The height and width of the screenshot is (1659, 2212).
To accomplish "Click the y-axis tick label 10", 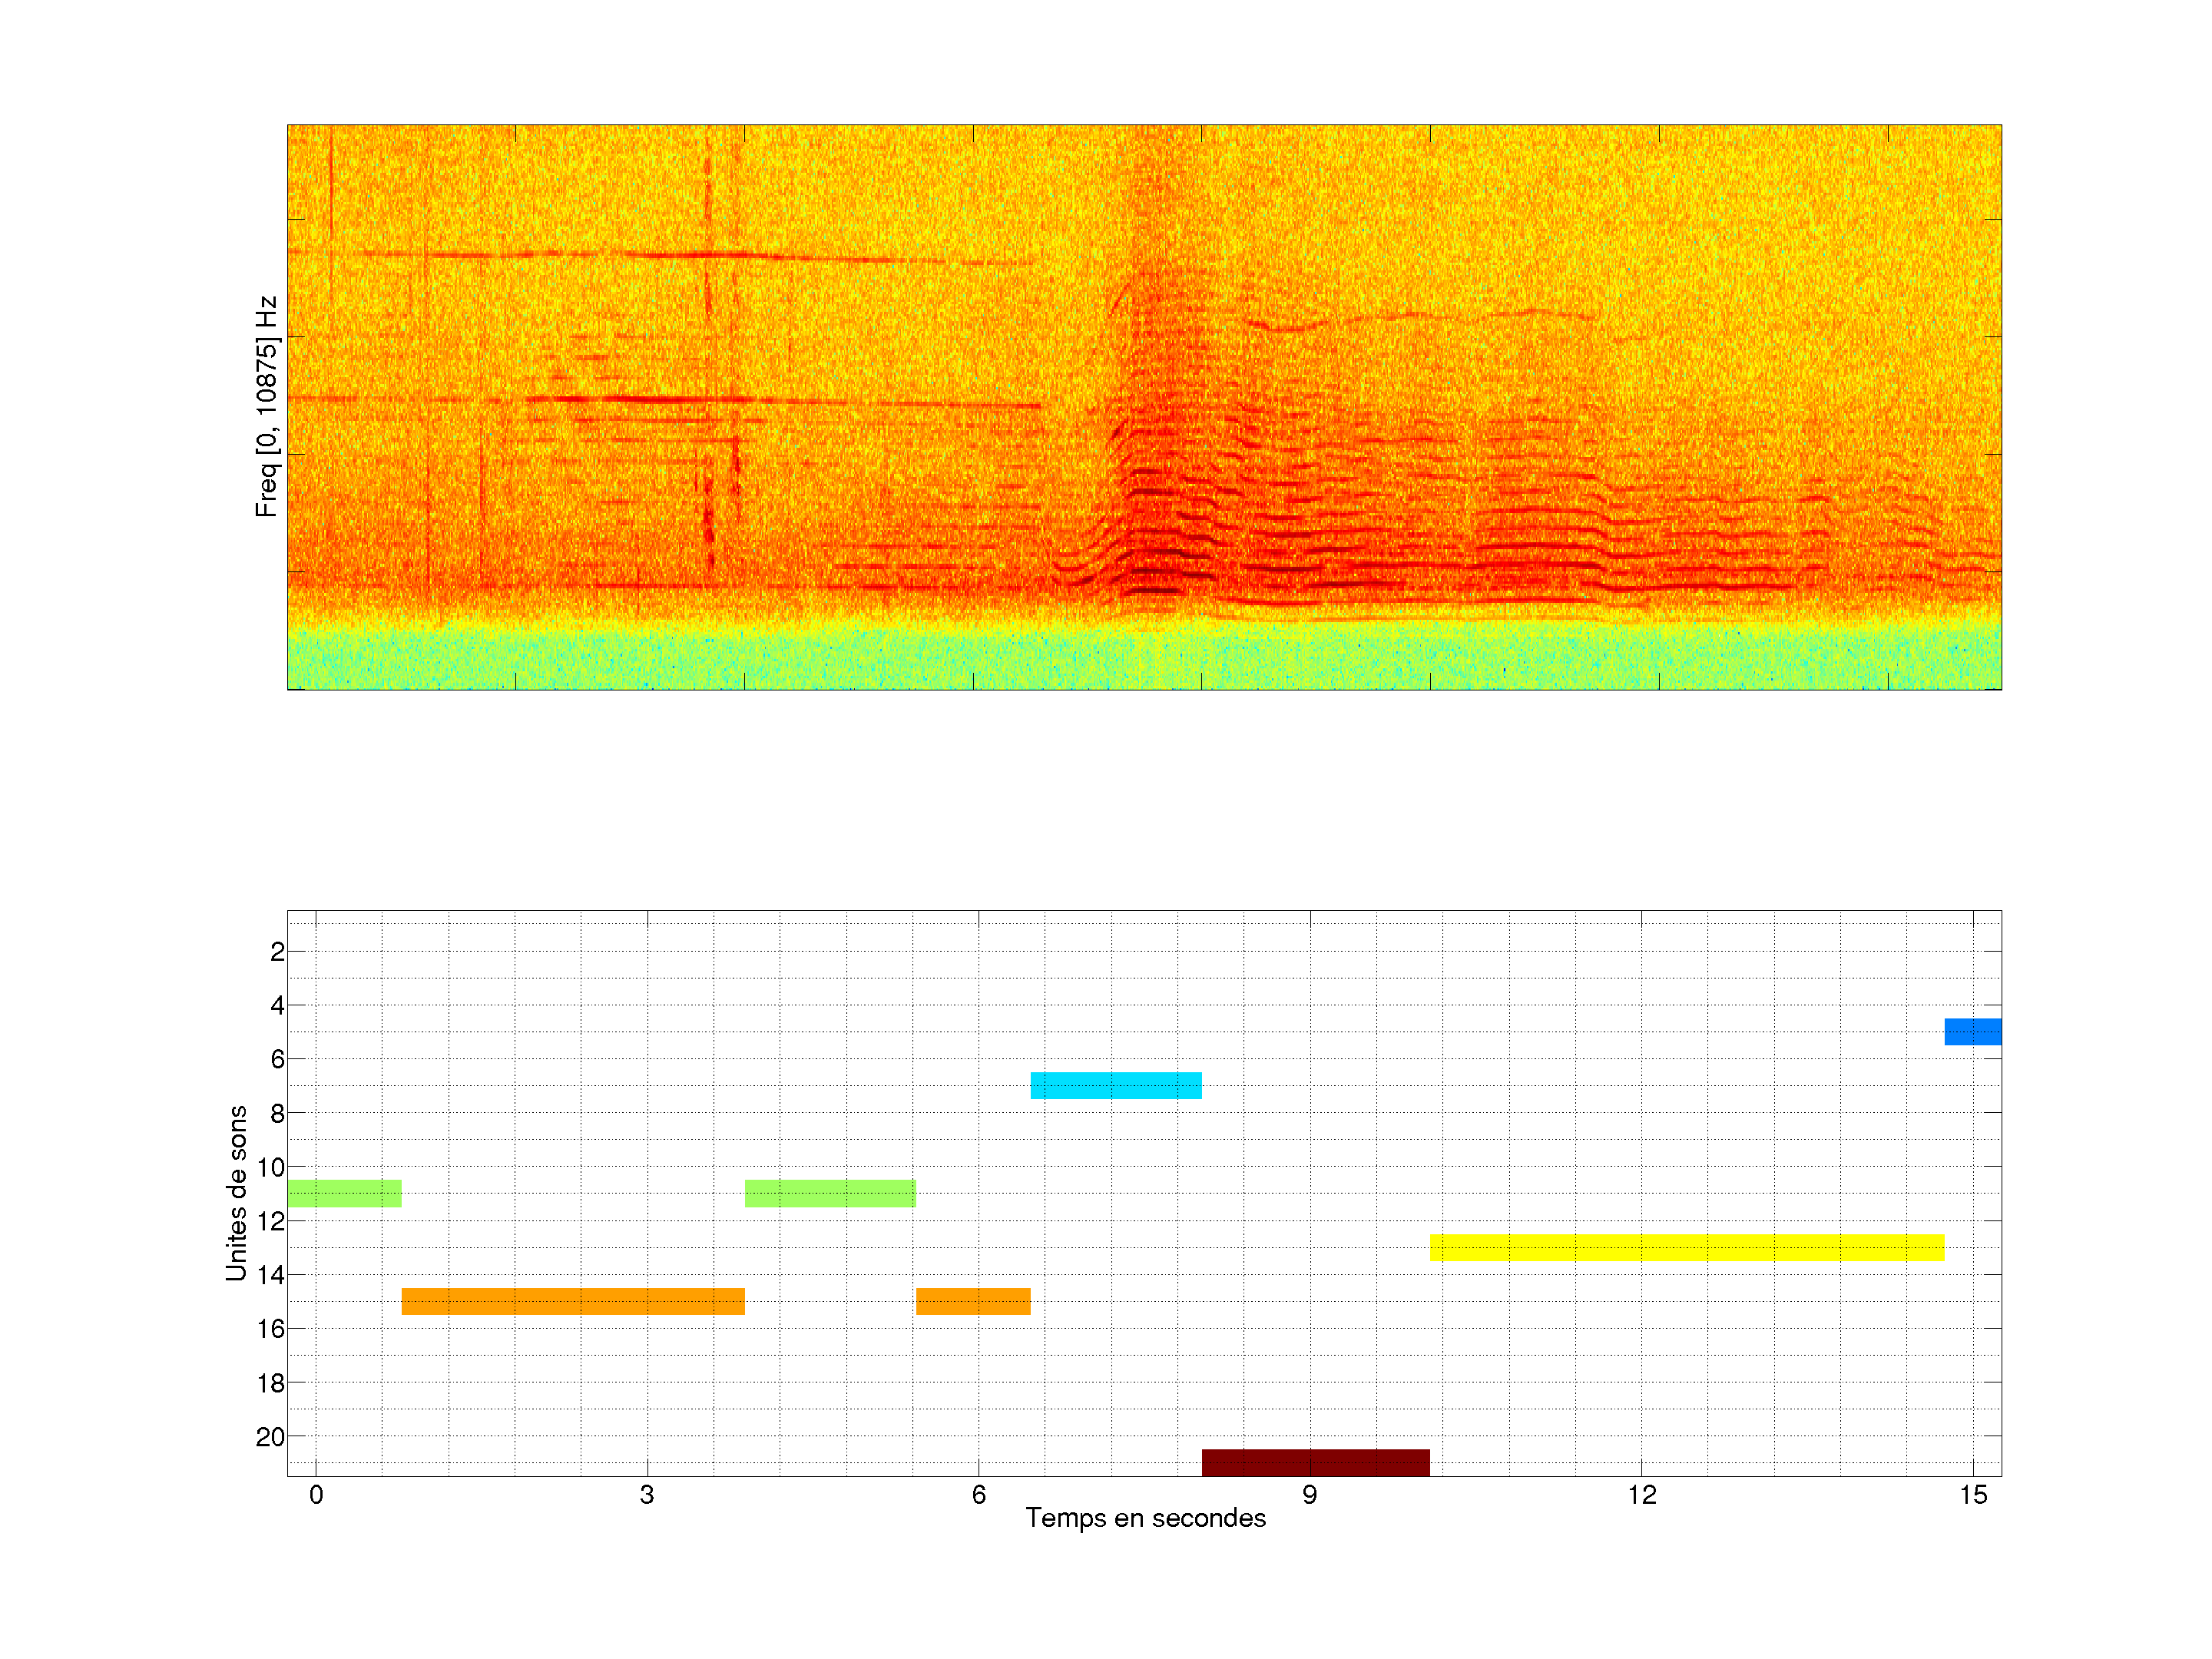I will (270, 1167).
